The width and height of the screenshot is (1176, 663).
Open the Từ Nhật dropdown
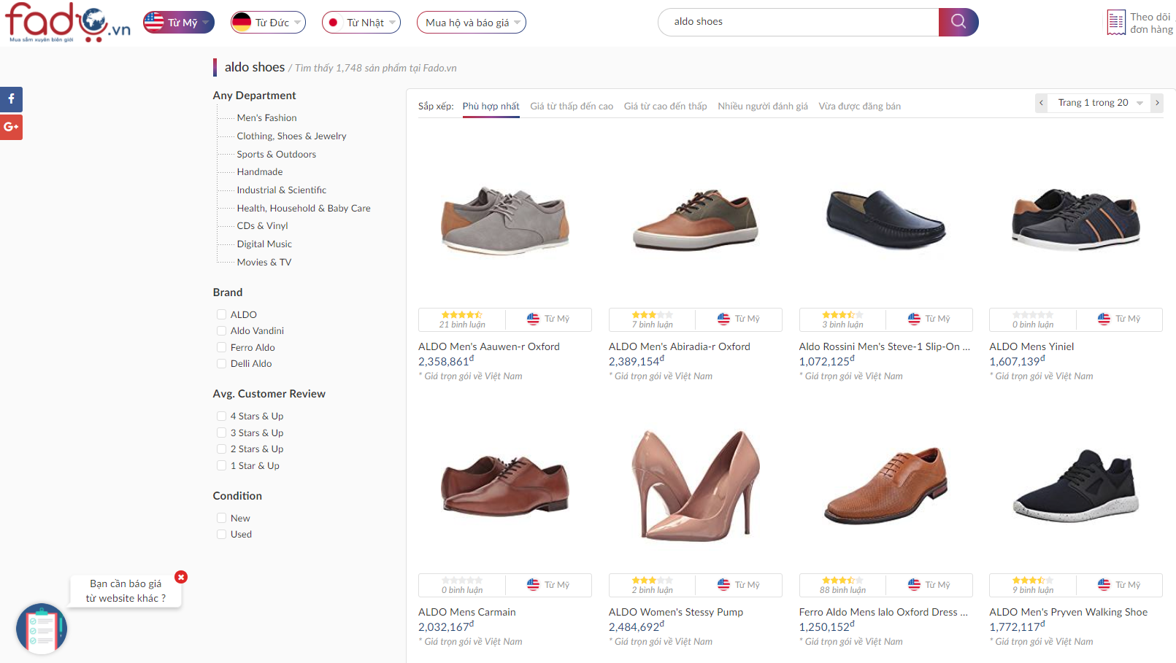(361, 23)
